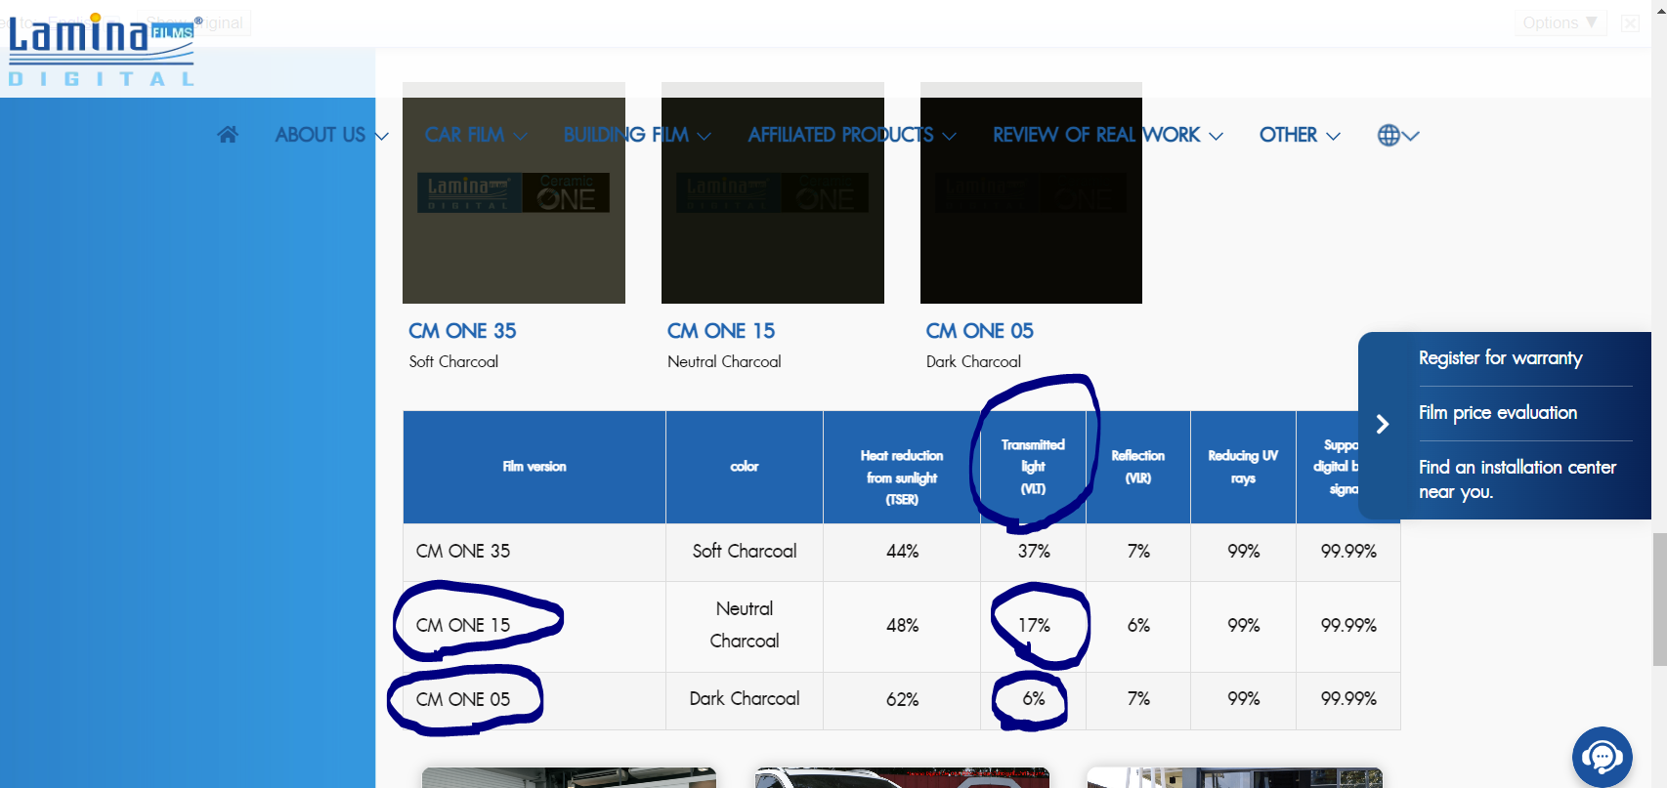Expand the REVIEW OF REAL WORK menu
Screen dimensions: 1667x788
1108,135
